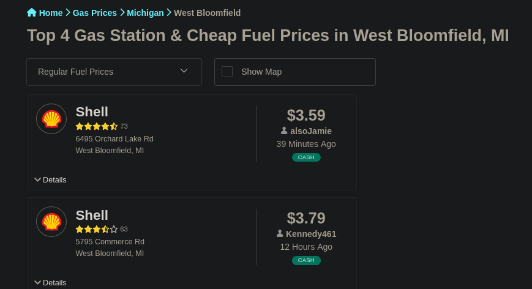This screenshot has height=289, width=532.
Task: Open the Regular Fuel Prices dropdown
Action: (x=114, y=72)
